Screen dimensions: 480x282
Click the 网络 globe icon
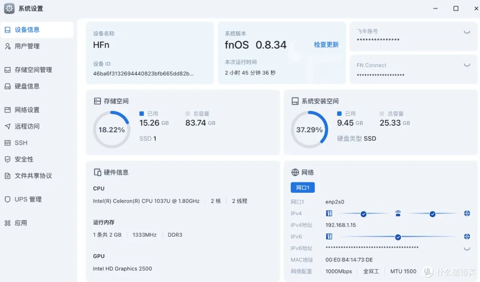click(295, 172)
